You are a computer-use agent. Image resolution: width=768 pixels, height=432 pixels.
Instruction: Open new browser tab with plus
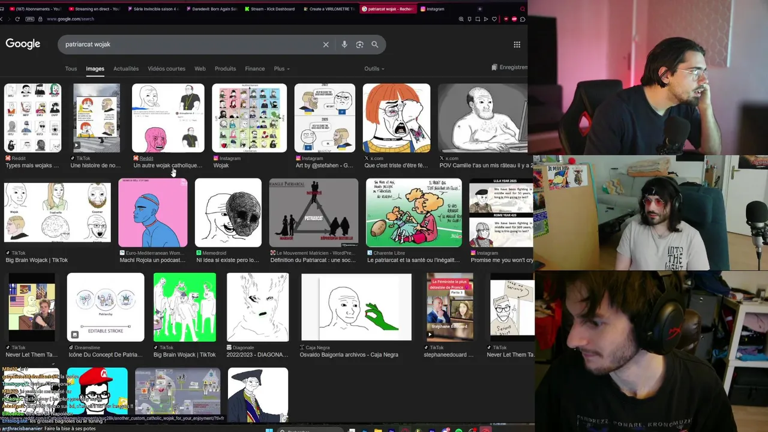click(x=479, y=9)
